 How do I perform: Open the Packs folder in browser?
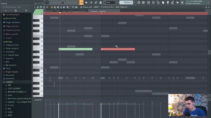(x=7, y=69)
